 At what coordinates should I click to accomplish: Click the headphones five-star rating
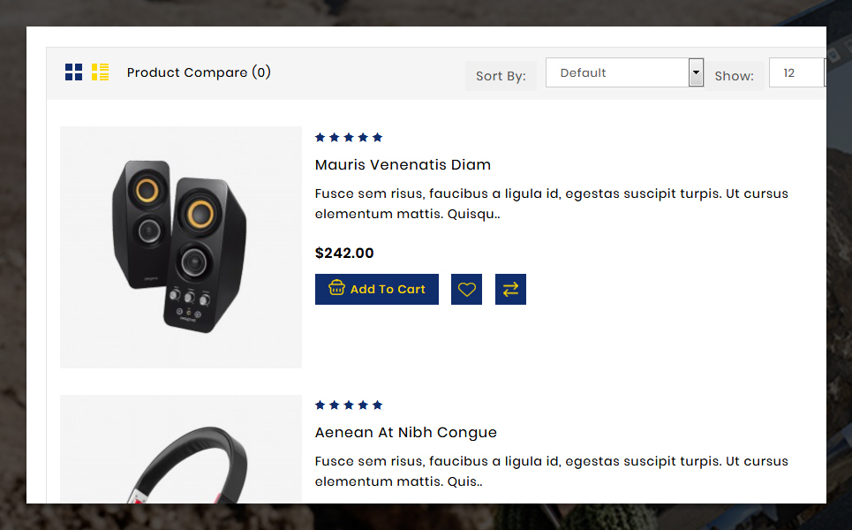pos(349,405)
